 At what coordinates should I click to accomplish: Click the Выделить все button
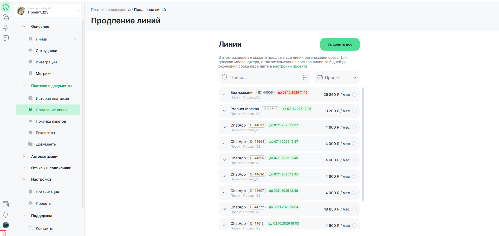(340, 44)
